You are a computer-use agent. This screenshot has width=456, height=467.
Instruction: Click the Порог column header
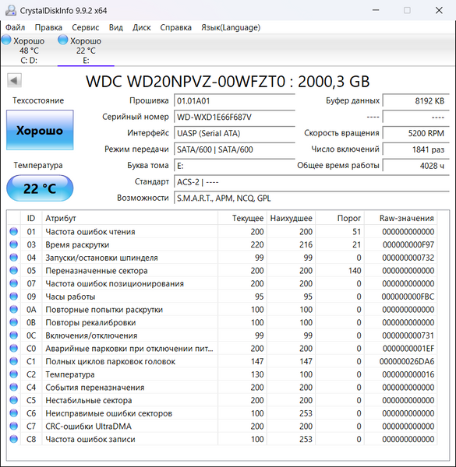tap(340, 218)
